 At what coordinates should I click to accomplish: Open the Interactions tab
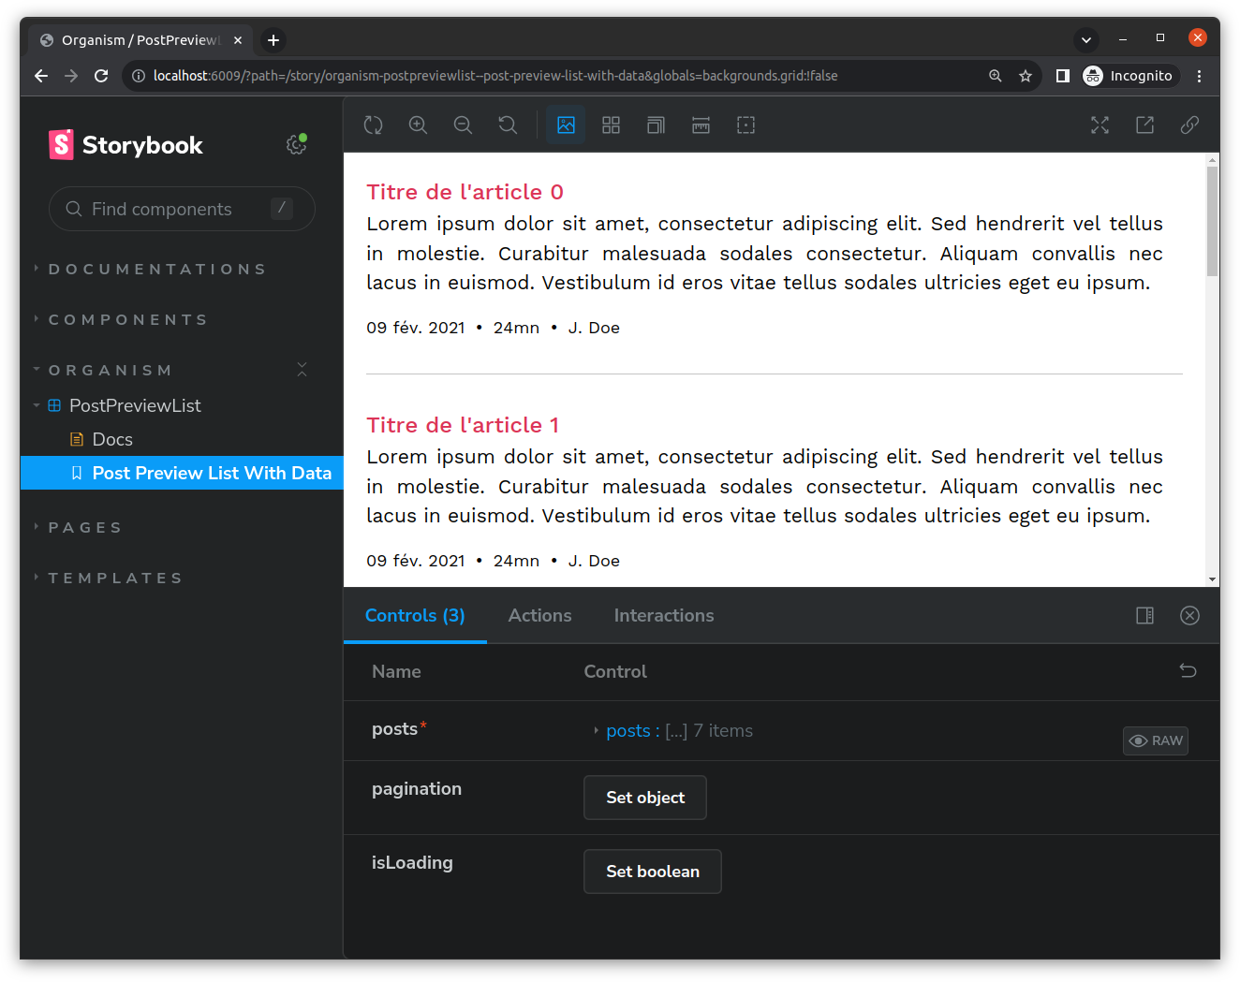(x=664, y=615)
